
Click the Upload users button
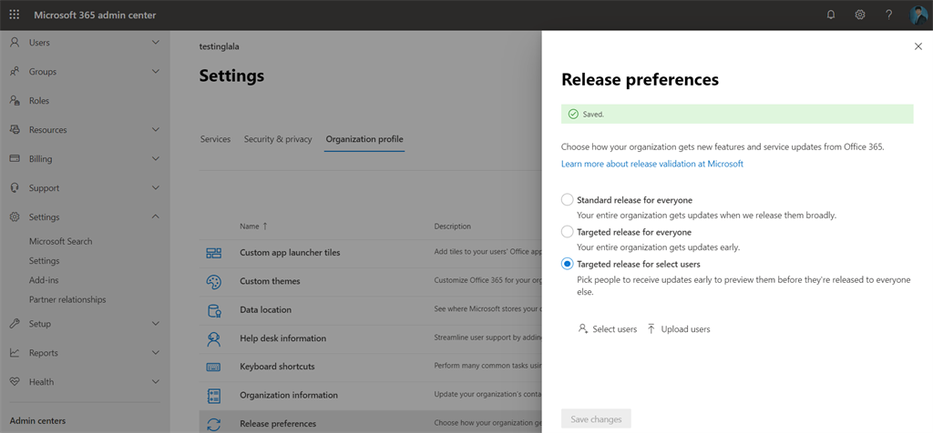(679, 329)
